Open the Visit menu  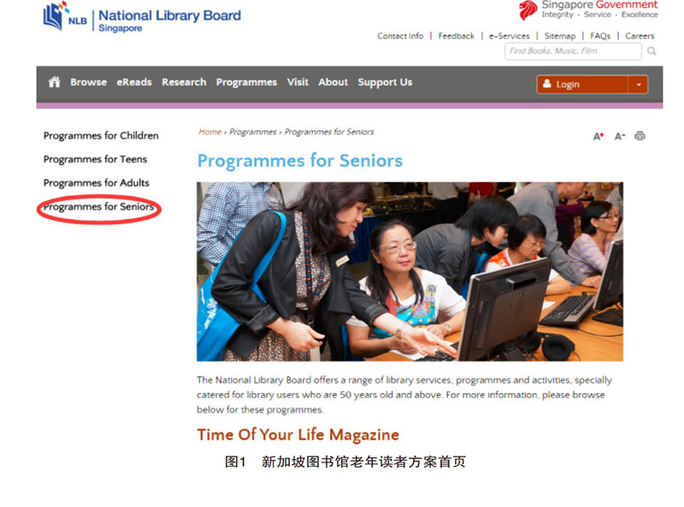[298, 82]
